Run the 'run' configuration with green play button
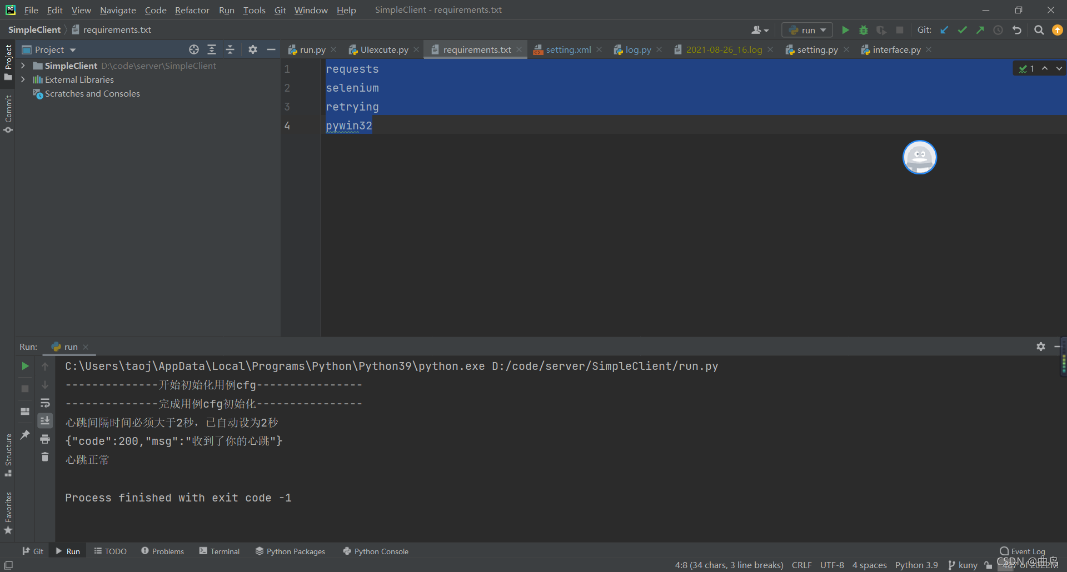 845,30
